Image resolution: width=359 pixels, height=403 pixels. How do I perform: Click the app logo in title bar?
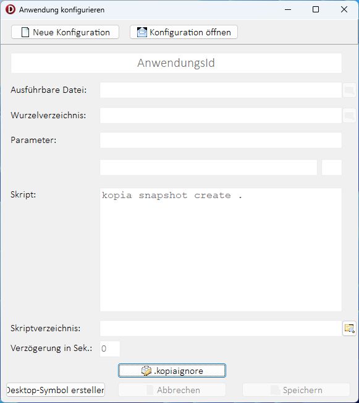pyautogui.click(x=11, y=9)
